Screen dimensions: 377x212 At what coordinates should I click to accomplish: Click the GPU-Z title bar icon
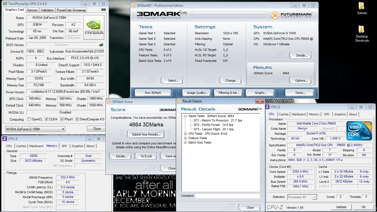(x=5, y=4)
